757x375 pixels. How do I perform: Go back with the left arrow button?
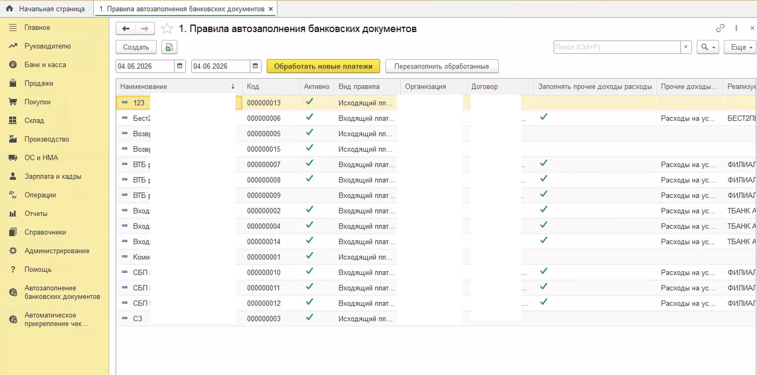[126, 28]
